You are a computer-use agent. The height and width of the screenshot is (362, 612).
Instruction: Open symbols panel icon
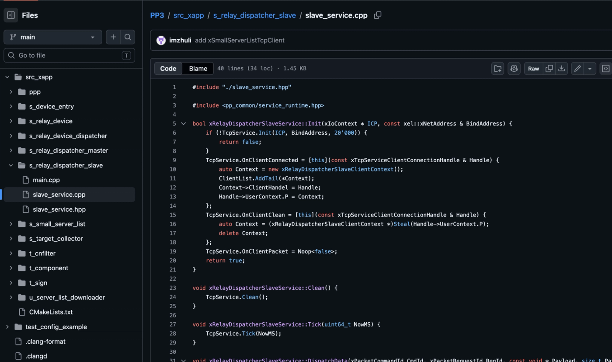click(x=606, y=69)
